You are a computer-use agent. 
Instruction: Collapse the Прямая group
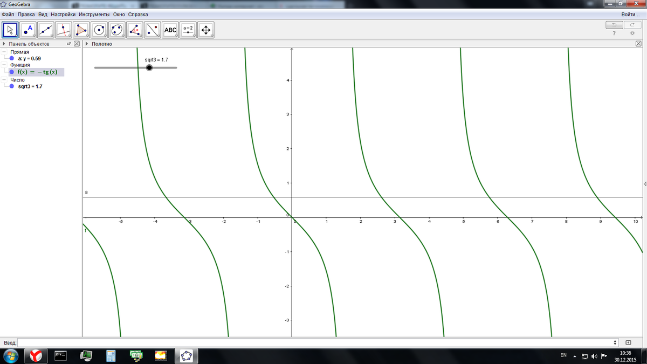[x=4, y=52]
